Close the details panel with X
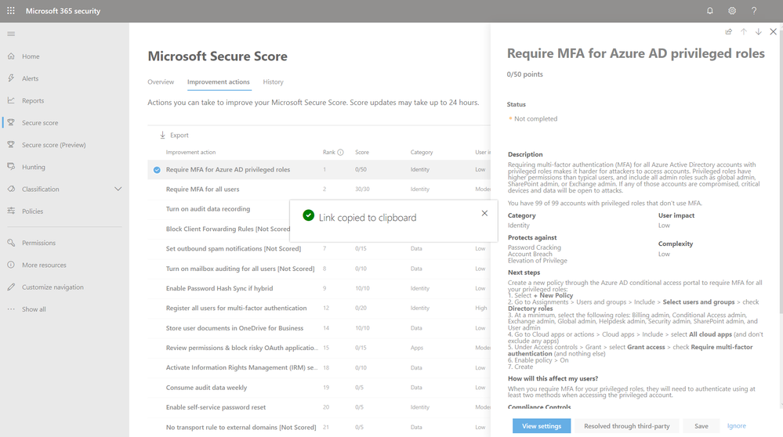This screenshot has width=783, height=437. click(x=773, y=31)
